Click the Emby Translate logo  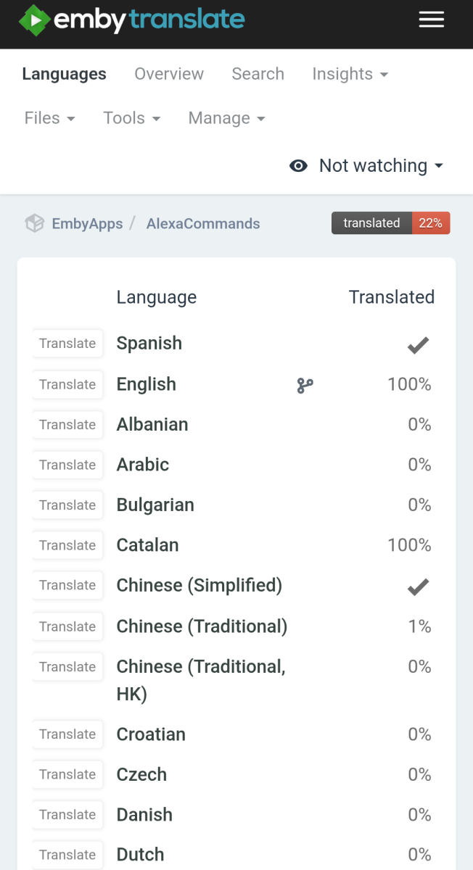[131, 20]
